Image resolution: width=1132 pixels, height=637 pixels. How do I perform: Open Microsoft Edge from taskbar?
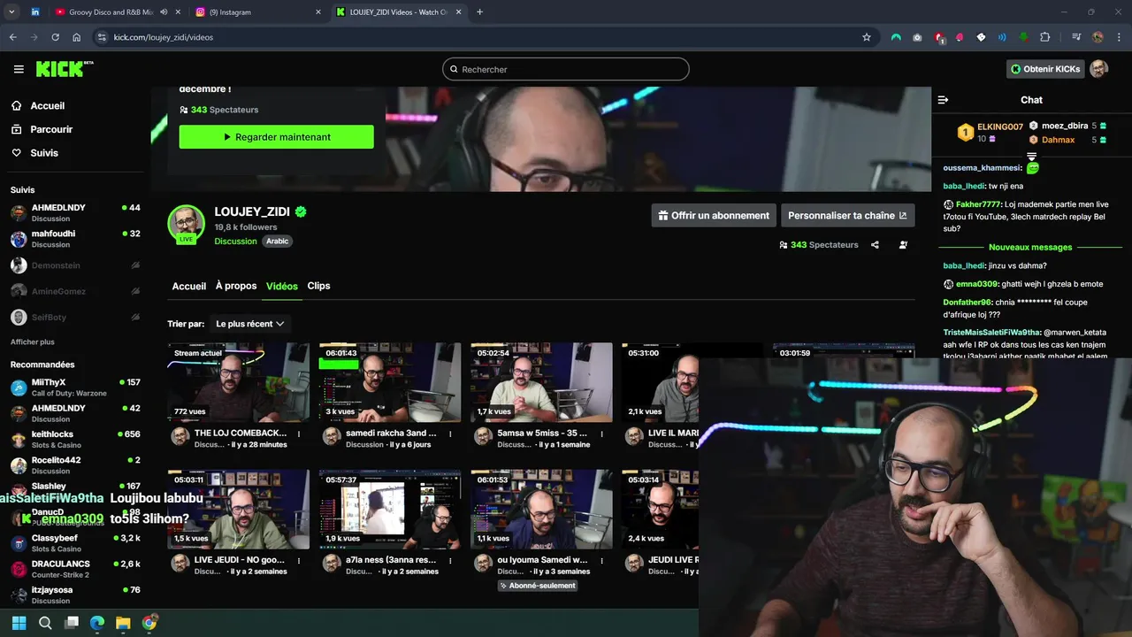(x=97, y=623)
